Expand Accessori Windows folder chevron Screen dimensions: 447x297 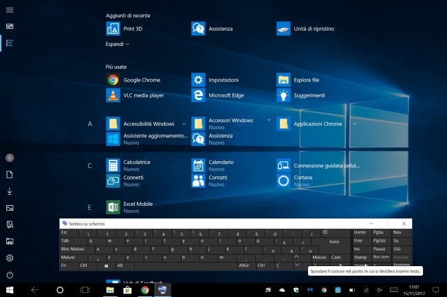tap(269, 120)
